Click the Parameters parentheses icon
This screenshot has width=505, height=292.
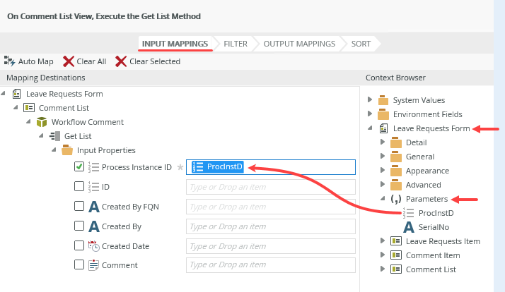tap(396, 199)
